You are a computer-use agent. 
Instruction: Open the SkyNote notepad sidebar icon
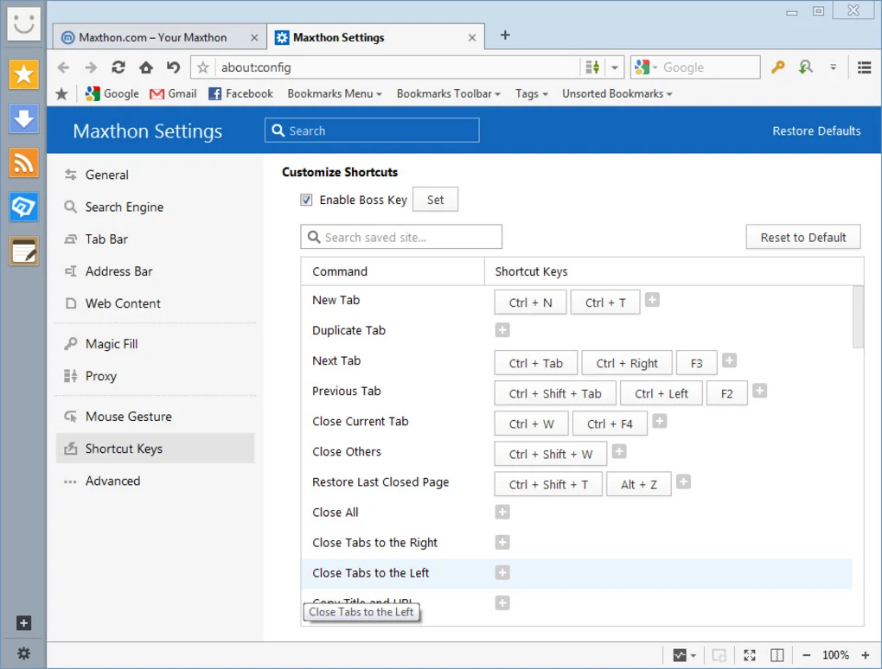[23, 252]
